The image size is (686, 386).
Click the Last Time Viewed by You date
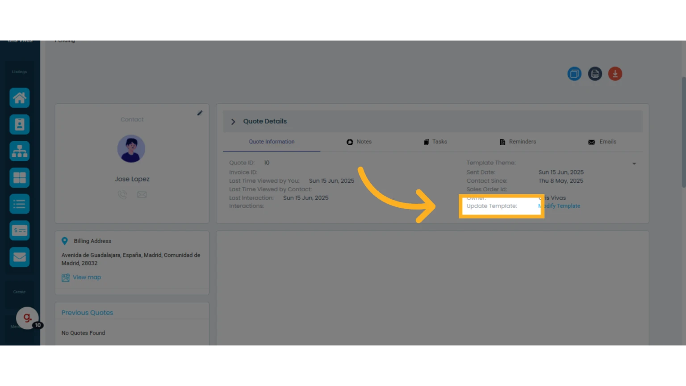[x=331, y=181]
